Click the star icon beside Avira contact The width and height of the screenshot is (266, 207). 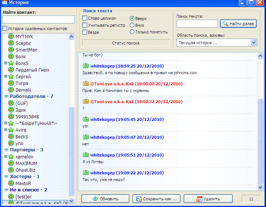coord(11,130)
